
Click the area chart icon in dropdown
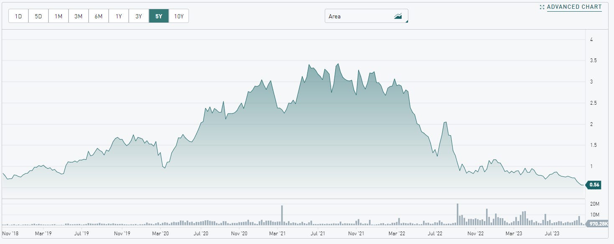click(398, 16)
